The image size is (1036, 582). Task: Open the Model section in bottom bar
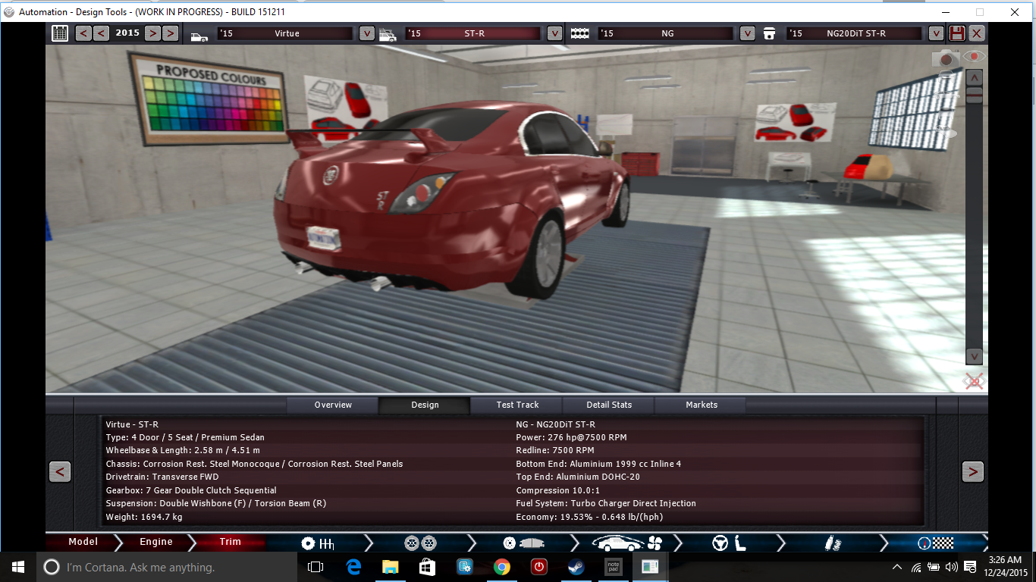coord(83,542)
